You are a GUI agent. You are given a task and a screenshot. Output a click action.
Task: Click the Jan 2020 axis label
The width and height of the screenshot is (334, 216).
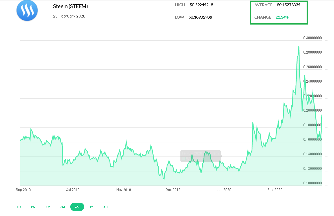(x=224, y=189)
